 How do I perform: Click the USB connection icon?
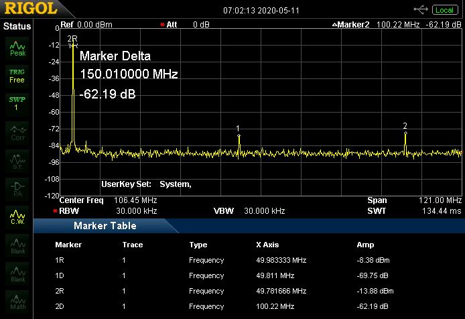421,10
